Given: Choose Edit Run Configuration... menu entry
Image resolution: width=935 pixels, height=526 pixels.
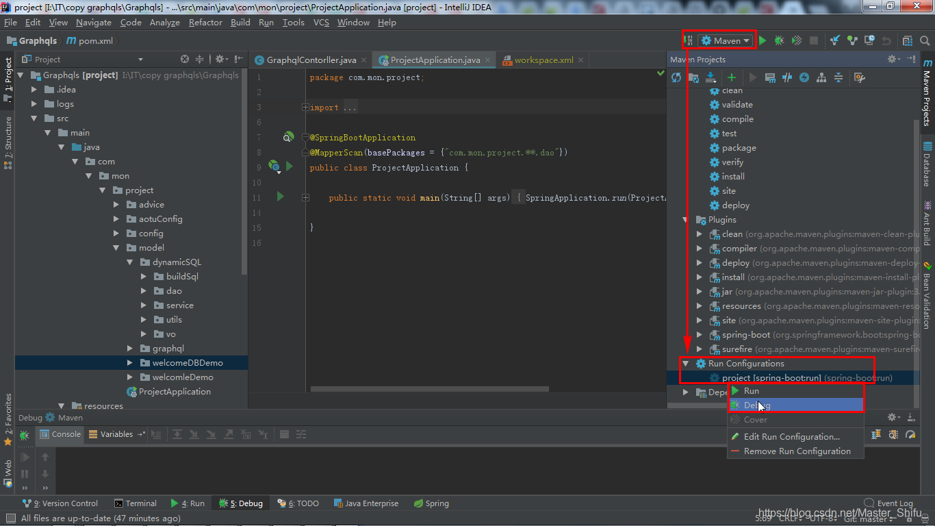Looking at the screenshot, I should [x=795, y=436].
